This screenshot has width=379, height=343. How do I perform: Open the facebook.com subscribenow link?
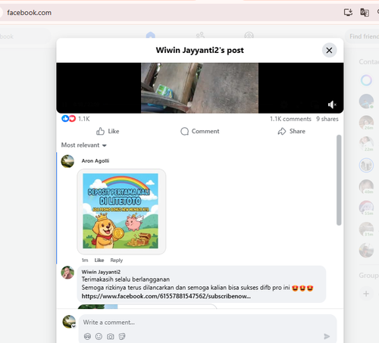(166, 296)
